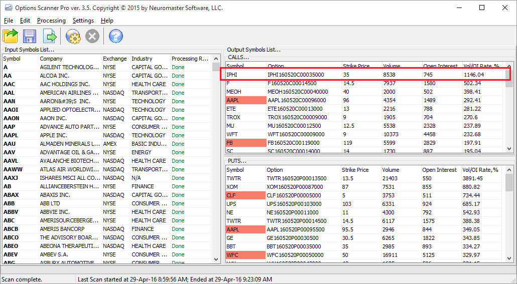
Task: Select the AMERICAN AIRLINES row
Action: point(107,93)
